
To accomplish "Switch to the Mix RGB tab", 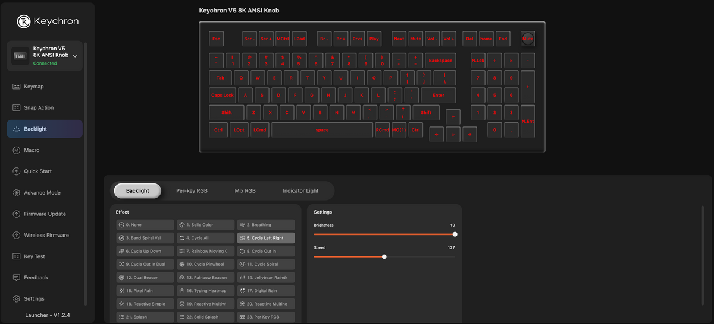I will click(x=245, y=191).
